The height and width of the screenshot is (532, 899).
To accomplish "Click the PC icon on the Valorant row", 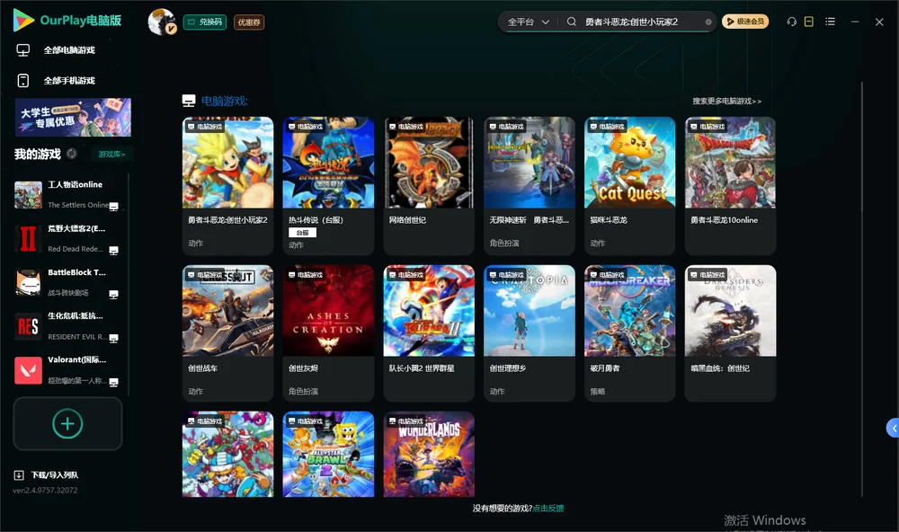I will (113, 383).
